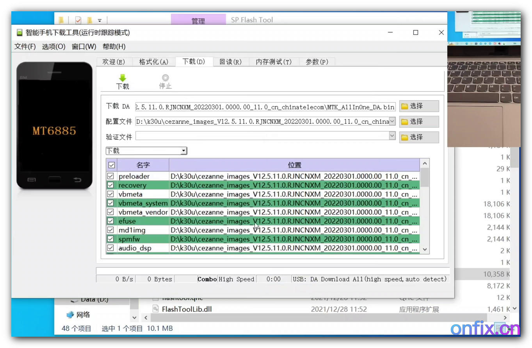The height and width of the screenshot is (348, 532).
Task: Click the 位置 column header
Action: pos(295,165)
